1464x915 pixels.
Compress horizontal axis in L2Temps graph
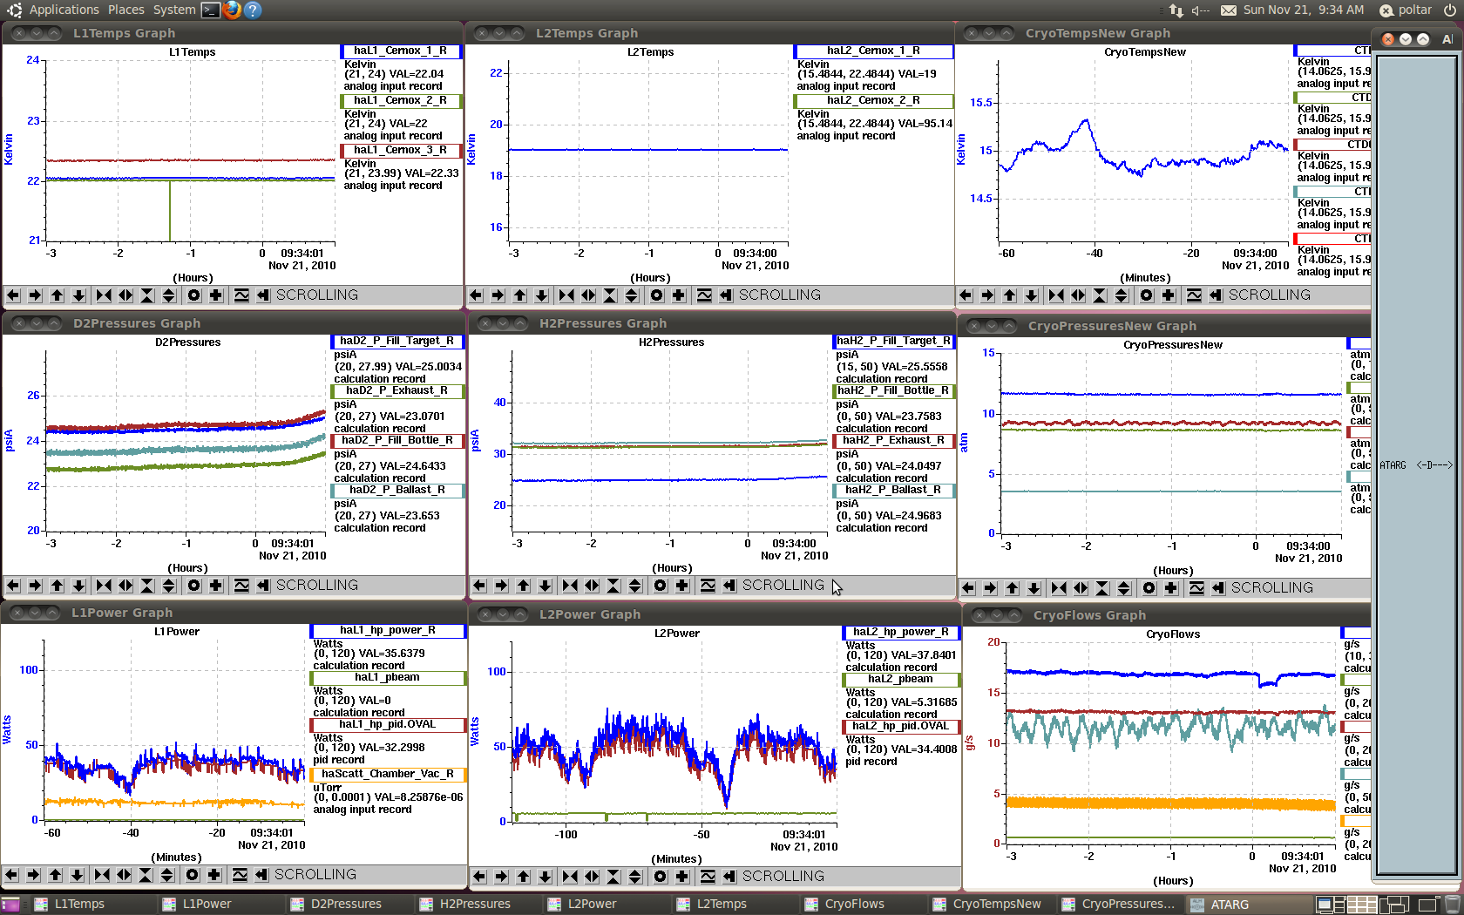pos(566,295)
